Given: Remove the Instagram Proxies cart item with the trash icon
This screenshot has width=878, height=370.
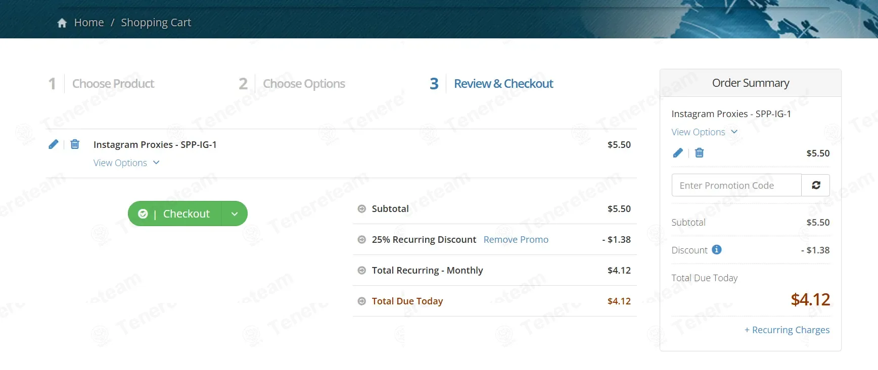Looking at the screenshot, I should [75, 144].
